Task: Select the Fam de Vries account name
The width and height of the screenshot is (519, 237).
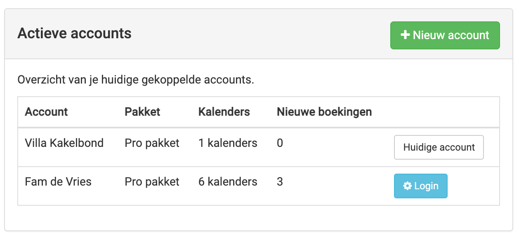Action: pyautogui.click(x=58, y=182)
